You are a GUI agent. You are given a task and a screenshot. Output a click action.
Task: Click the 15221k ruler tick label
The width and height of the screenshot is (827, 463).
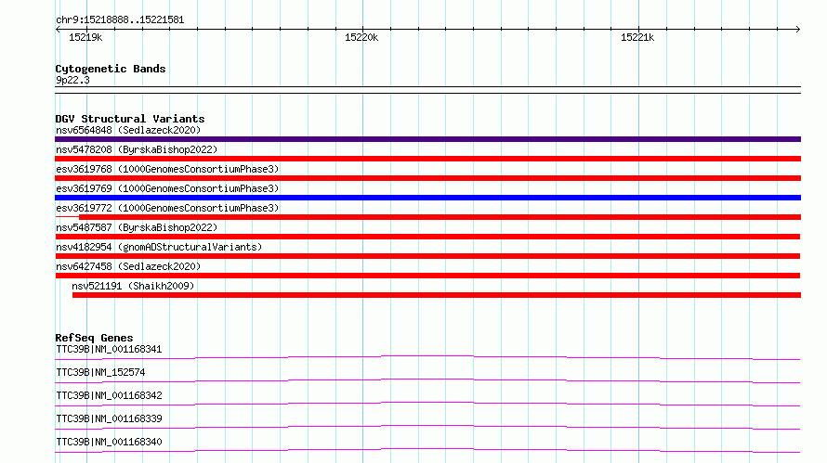tap(637, 37)
